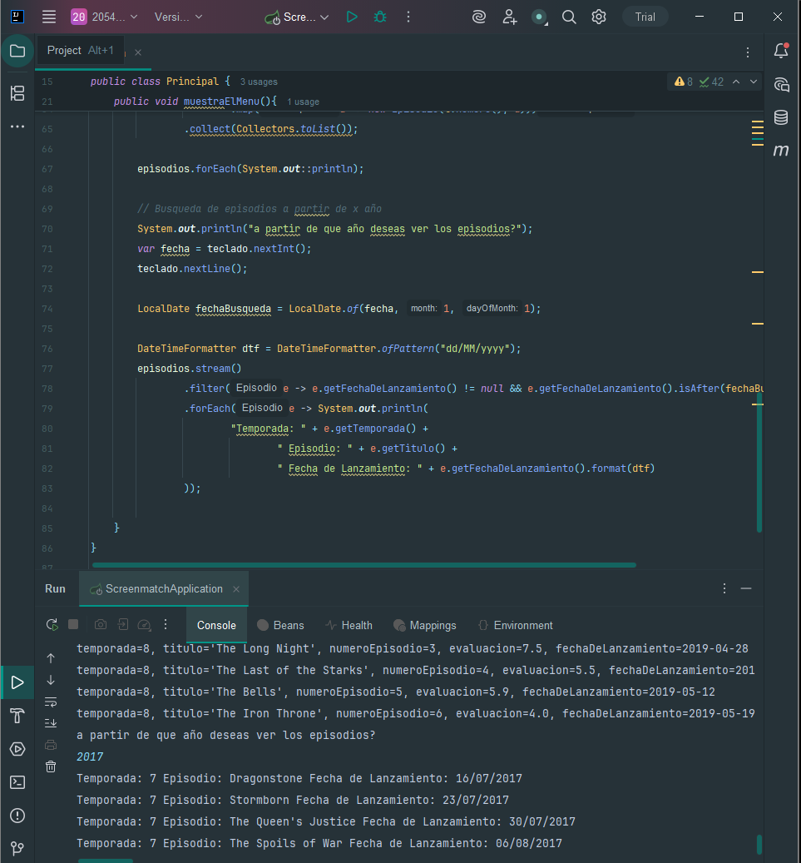The width and height of the screenshot is (801, 863).
Task: Click the 42 typos indicator
Action: (711, 82)
